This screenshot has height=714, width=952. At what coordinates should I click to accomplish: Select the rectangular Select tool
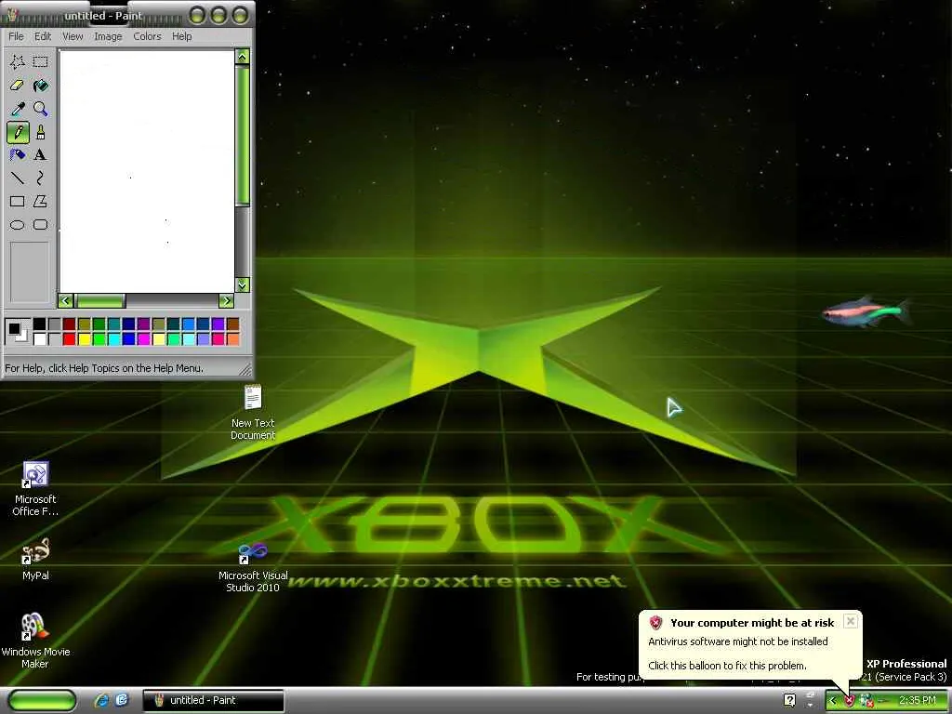coord(41,61)
